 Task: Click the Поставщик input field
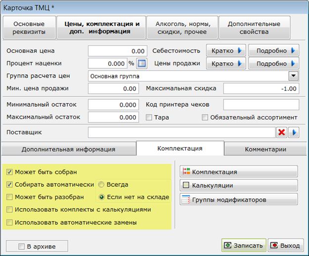pyautogui.click(x=182, y=132)
